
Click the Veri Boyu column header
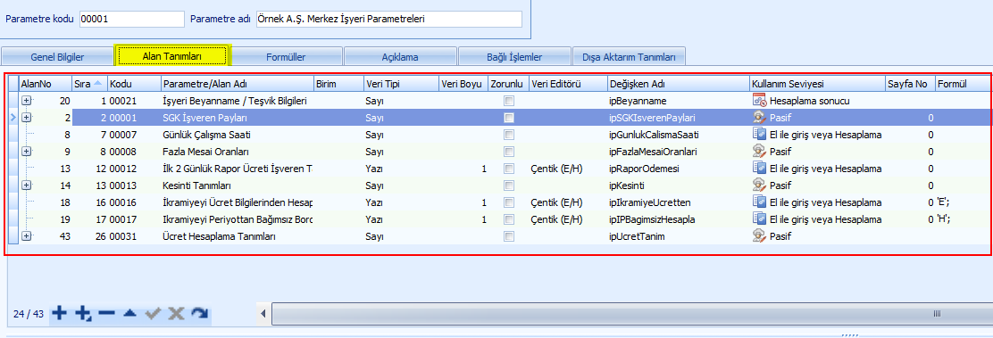click(463, 84)
